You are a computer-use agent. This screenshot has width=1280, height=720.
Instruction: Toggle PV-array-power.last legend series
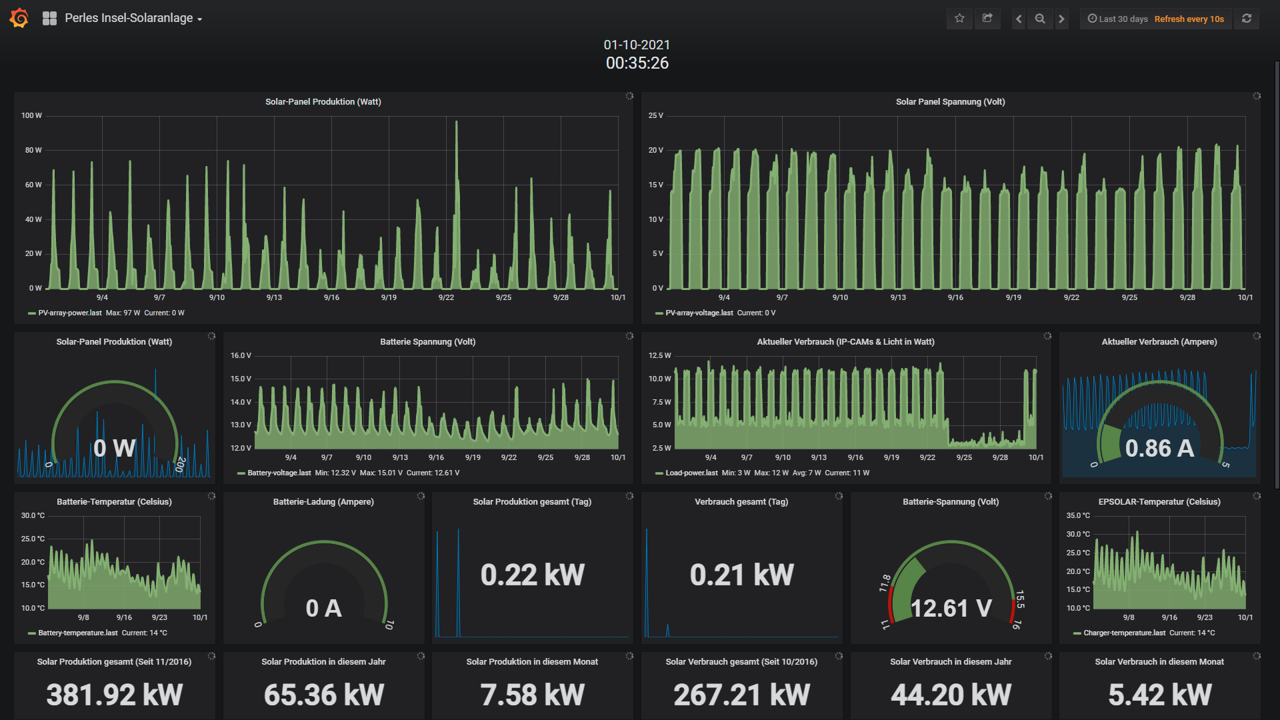[69, 313]
